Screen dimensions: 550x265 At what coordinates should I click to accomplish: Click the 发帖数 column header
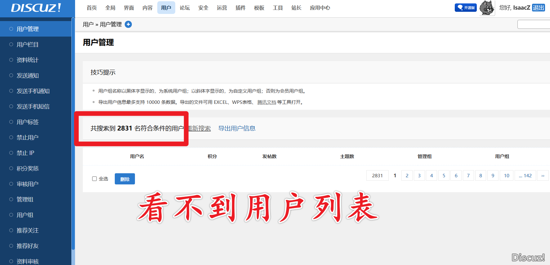coord(270,157)
